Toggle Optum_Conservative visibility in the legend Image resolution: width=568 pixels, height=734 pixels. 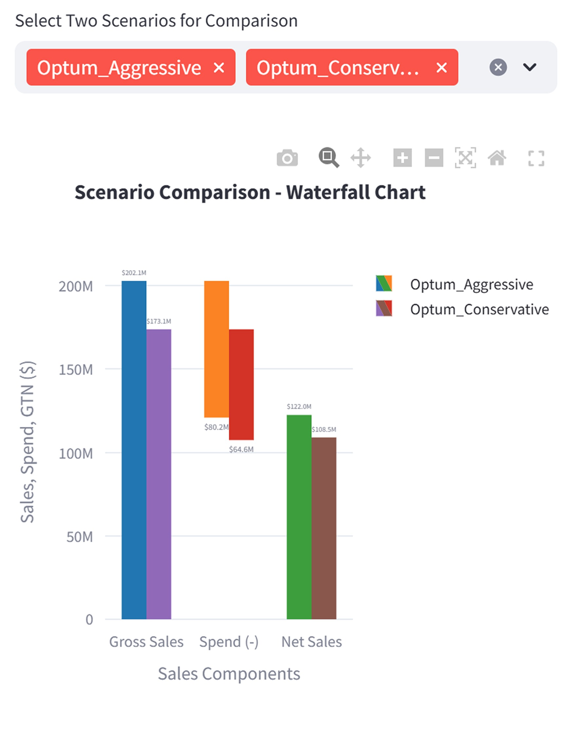point(479,309)
